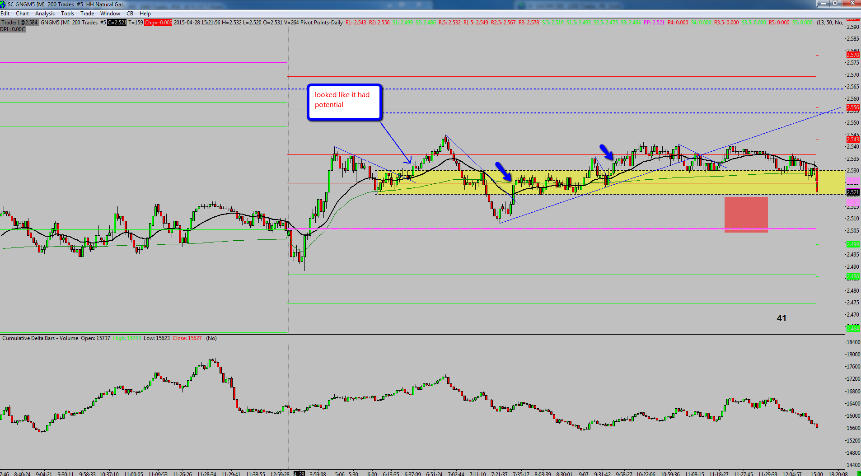Close the GNGM5 chart window
Screen dimensions: 861x476
(x=851, y=3)
